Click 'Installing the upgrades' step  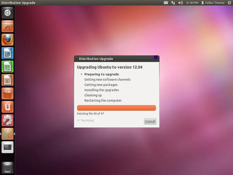pos(102,90)
